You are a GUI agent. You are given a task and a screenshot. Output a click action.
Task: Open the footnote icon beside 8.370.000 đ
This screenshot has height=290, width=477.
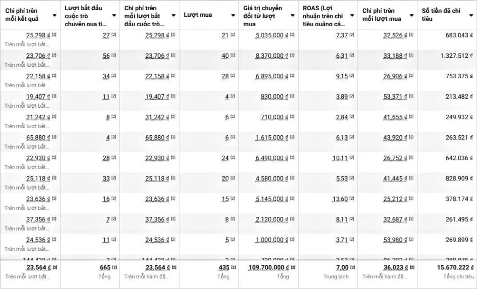pos(292,55)
